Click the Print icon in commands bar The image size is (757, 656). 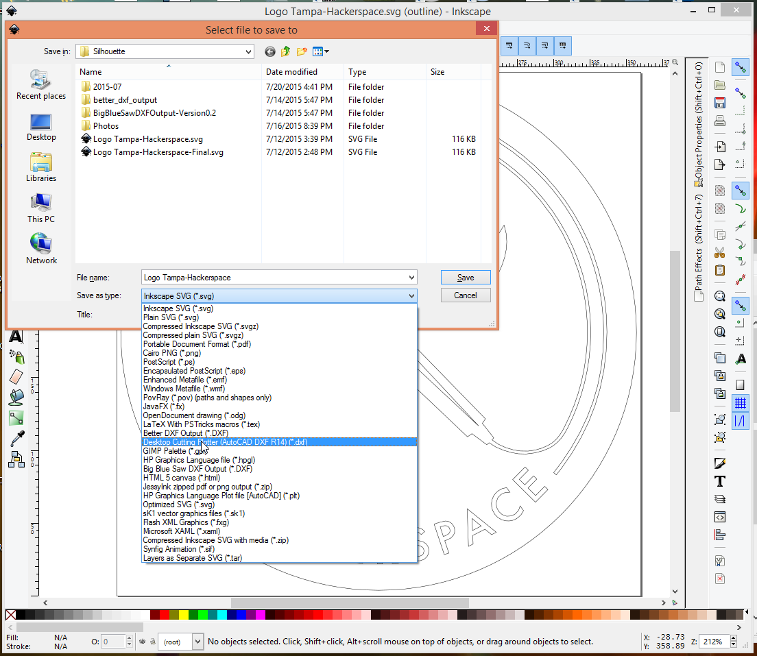(720, 121)
